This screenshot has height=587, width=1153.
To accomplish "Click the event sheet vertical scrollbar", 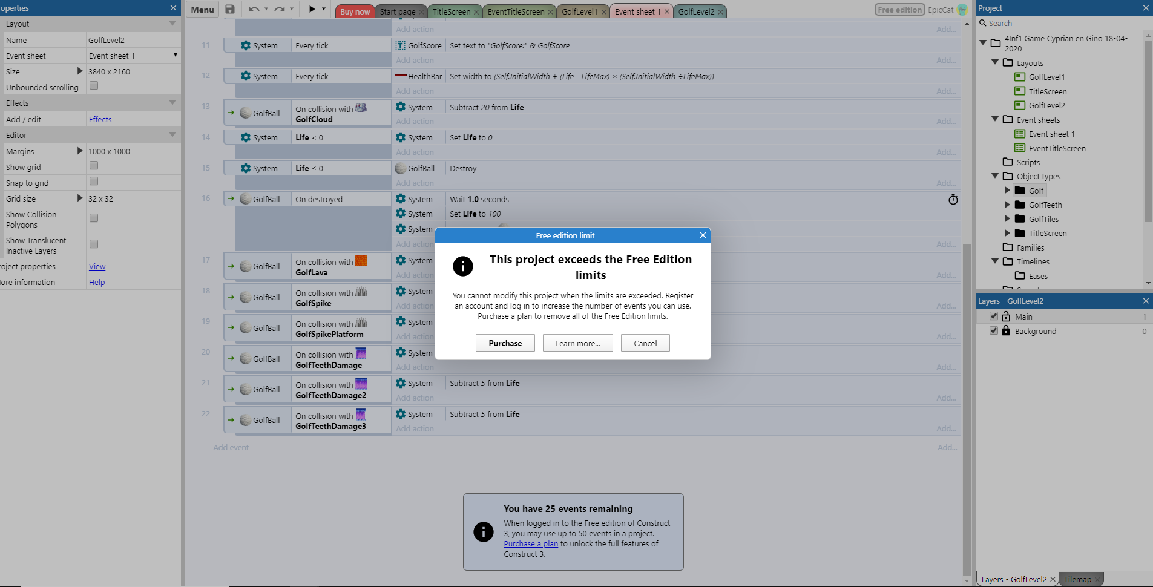I will pyautogui.click(x=967, y=363).
